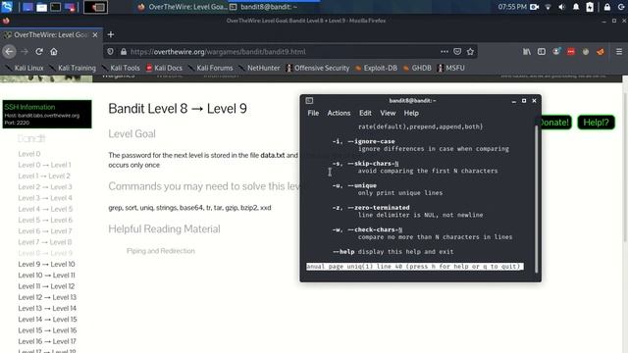Go to Level 0 → Level 1 in sidebar
The image size is (628, 353).
point(44,165)
